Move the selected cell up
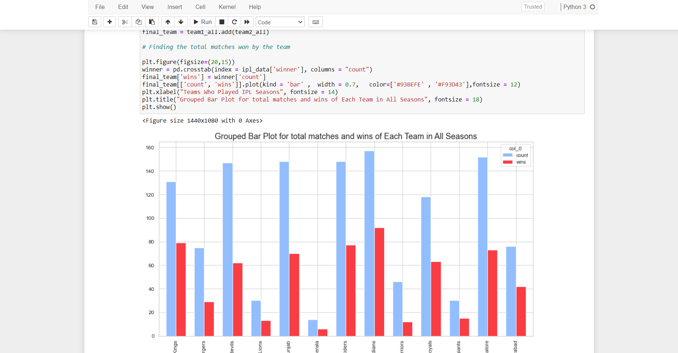Image resolution: width=678 pixels, height=353 pixels. point(168,22)
